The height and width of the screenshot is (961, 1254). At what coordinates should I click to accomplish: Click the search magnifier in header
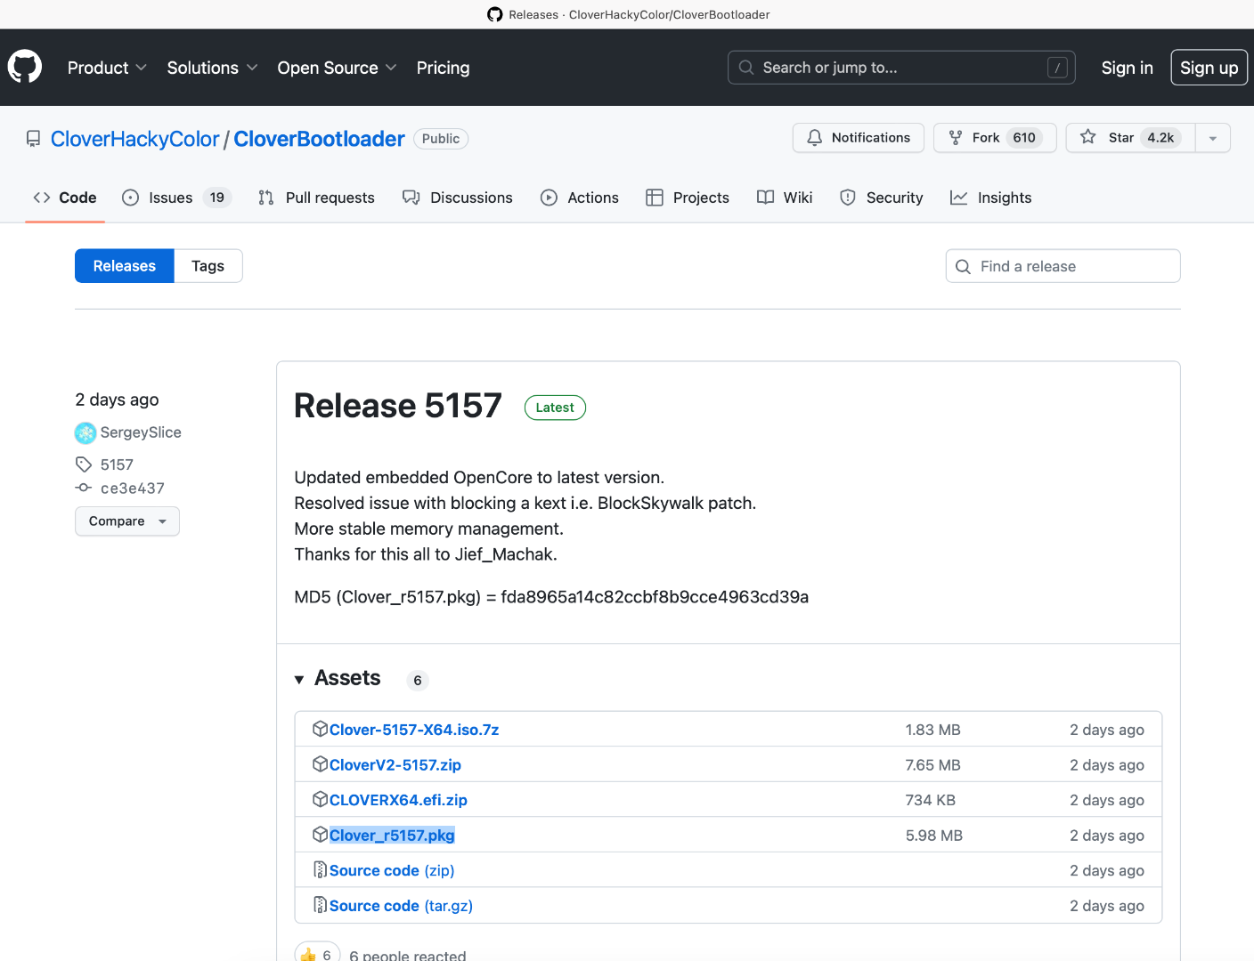[746, 68]
